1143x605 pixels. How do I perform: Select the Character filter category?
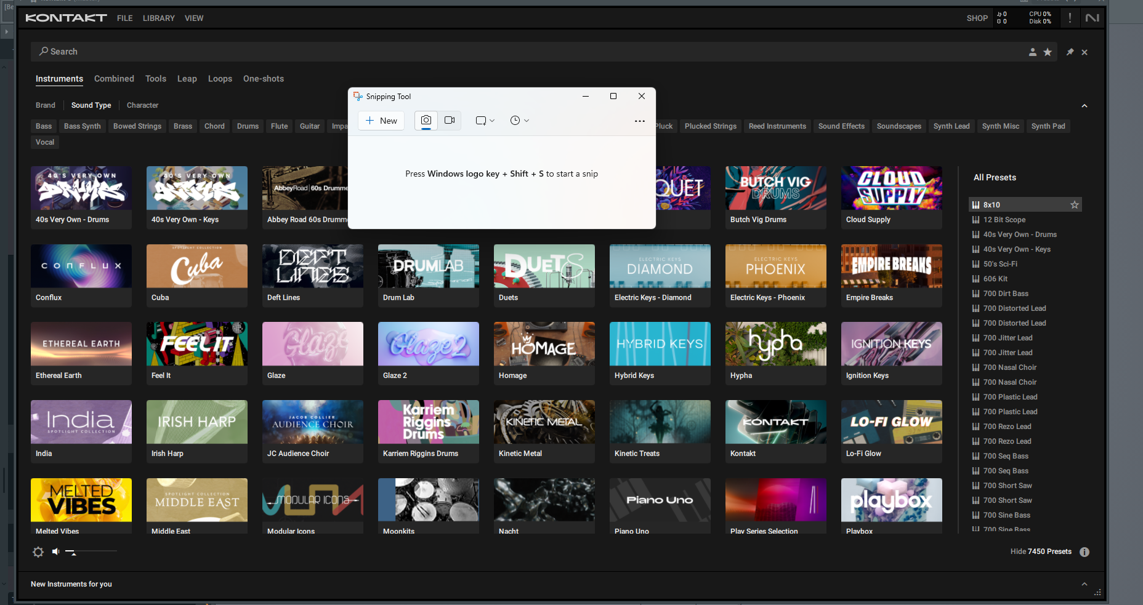143,105
